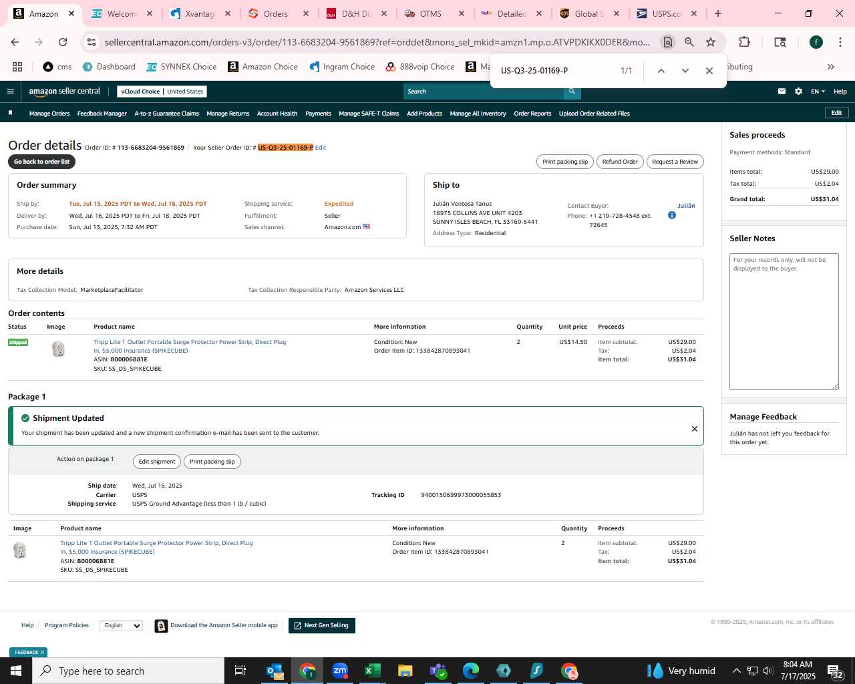Open Account Health
855x684 pixels.
(x=277, y=114)
